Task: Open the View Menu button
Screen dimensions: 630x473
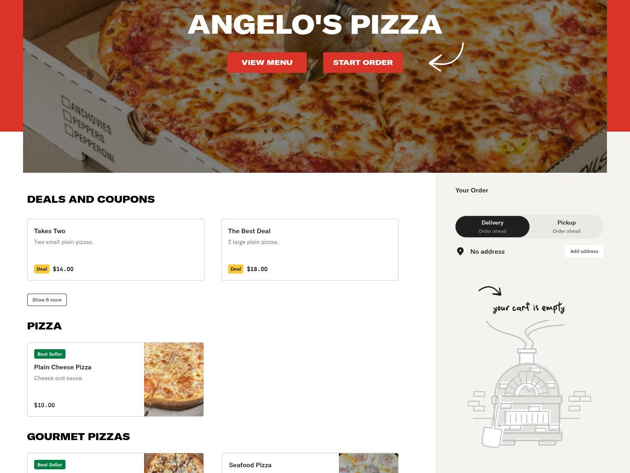Action: 267,63
